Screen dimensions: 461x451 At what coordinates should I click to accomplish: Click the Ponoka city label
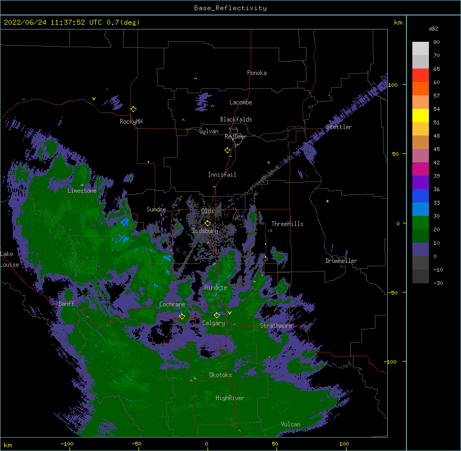coord(257,73)
